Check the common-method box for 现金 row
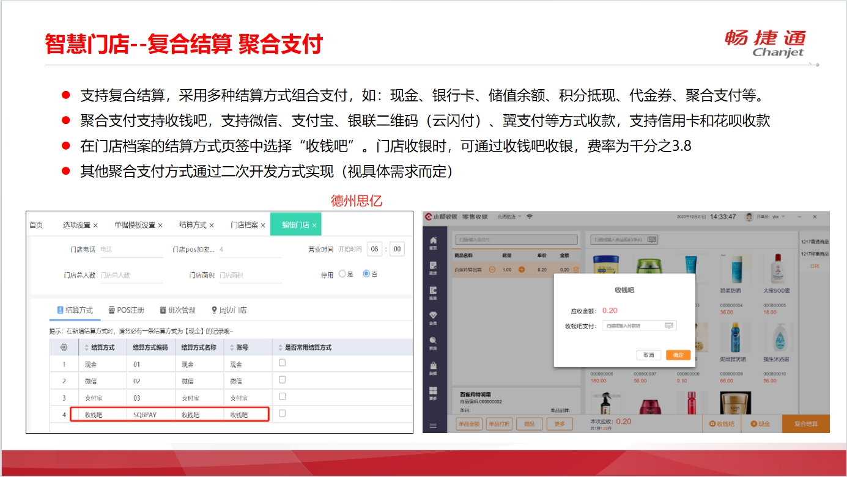This screenshot has height=477, width=847. 282,363
